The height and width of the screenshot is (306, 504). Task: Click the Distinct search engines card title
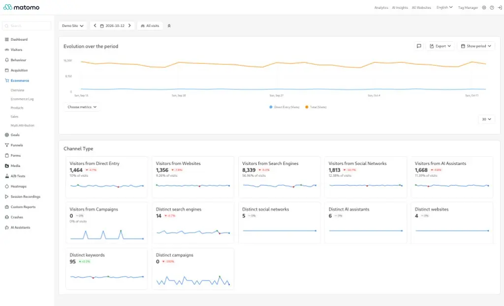(x=179, y=209)
